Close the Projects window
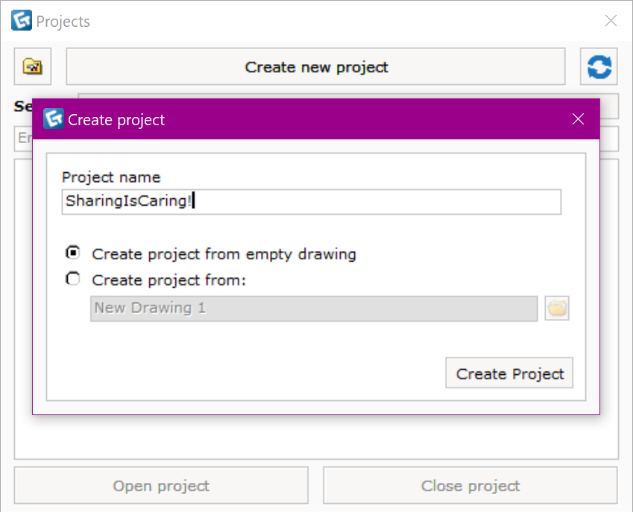This screenshot has height=512, width=633. click(611, 21)
